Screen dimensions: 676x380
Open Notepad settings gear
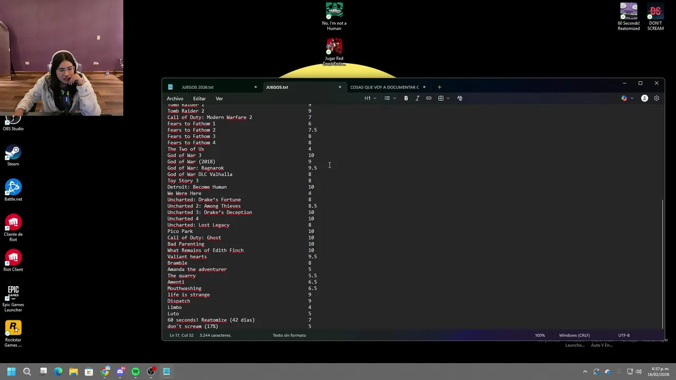coord(656,98)
